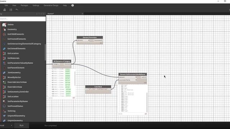Click the Elements output port
Image resolution: width=230 pixels, height=129 pixels.
point(68,64)
